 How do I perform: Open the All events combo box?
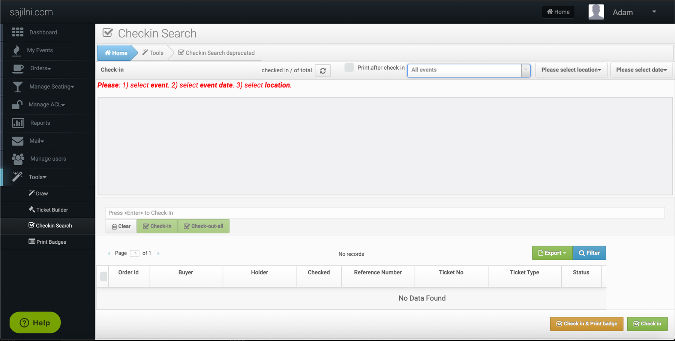coord(469,70)
